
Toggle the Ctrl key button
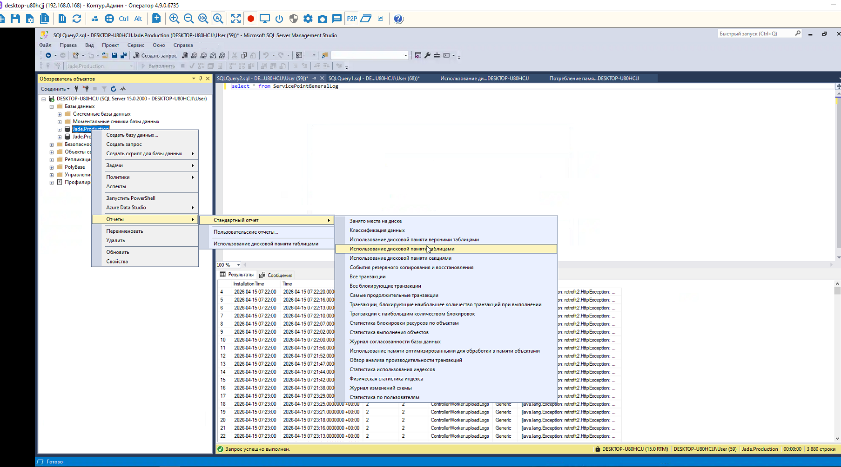pos(123,19)
